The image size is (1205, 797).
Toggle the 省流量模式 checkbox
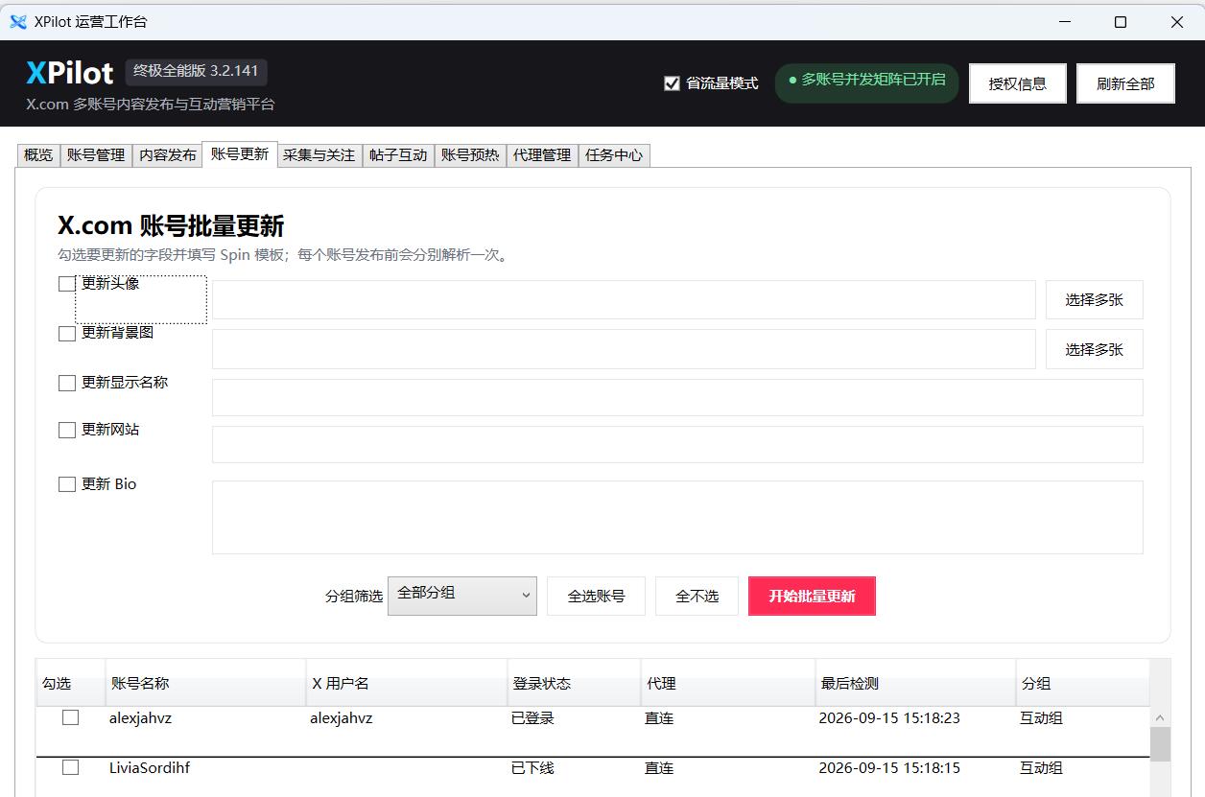point(672,83)
